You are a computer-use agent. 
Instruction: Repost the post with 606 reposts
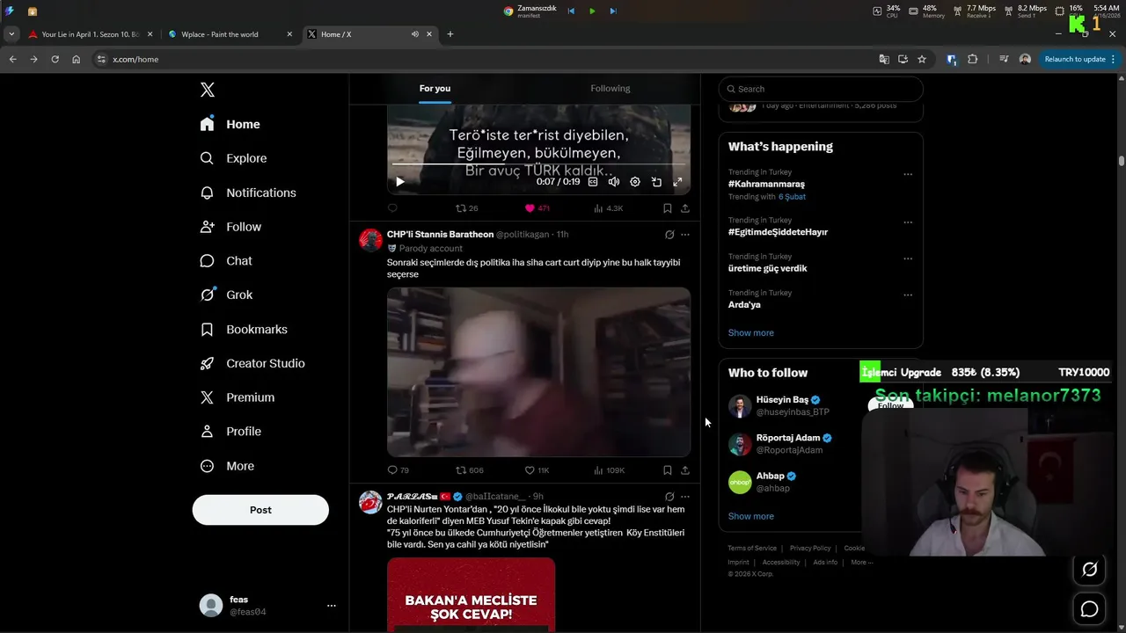[469, 470]
